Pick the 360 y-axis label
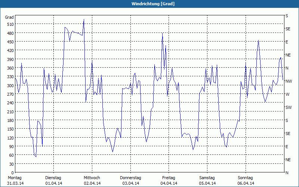The image size is (299, 187). pos(10,68)
